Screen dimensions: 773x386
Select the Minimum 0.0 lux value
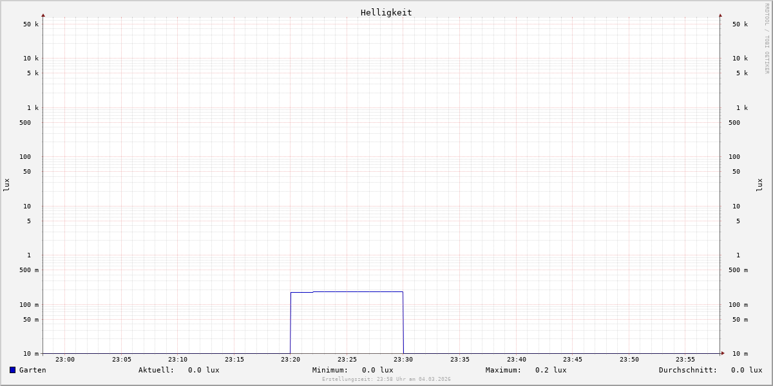pyautogui.click(x=377, y=370)
